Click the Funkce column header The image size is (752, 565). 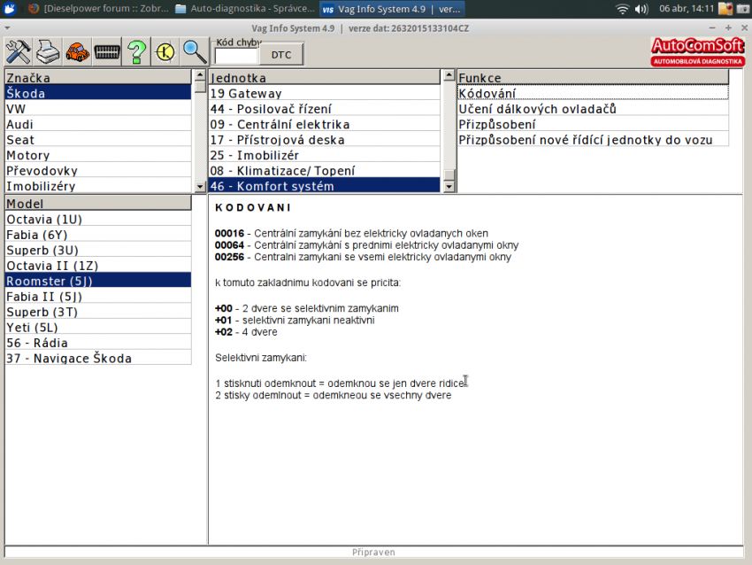593,77
